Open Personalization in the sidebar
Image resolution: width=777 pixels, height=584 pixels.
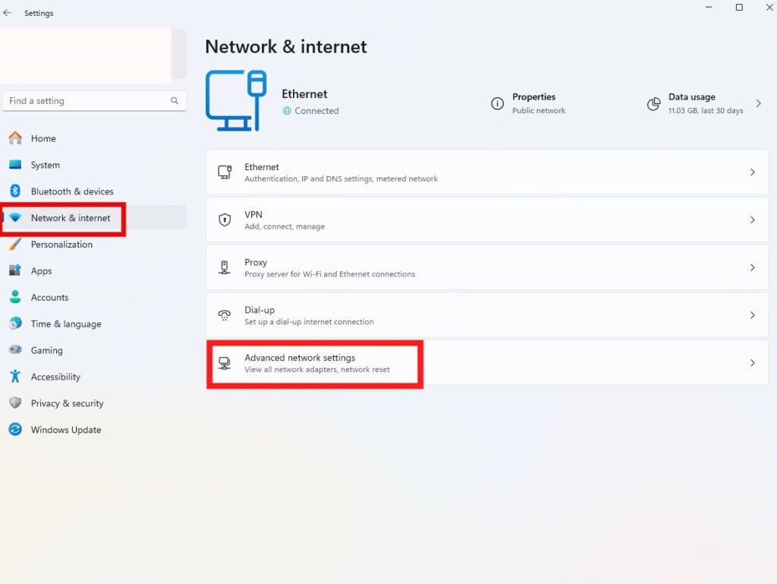(x=61, y=245)
